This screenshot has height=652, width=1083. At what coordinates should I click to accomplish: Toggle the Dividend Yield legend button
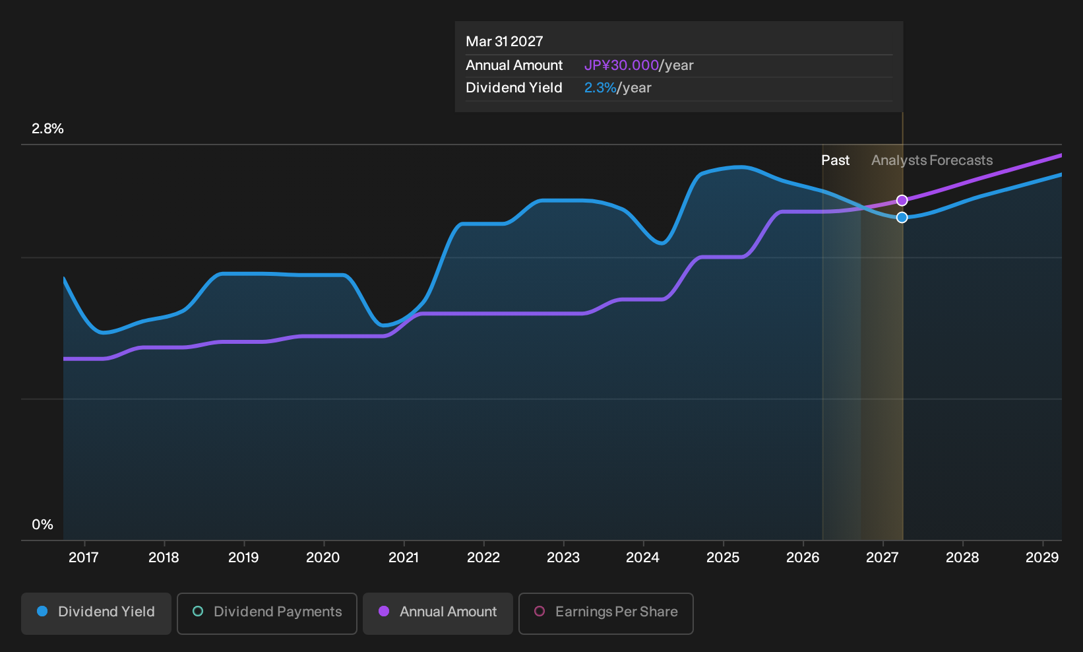(x=96, y=613)
